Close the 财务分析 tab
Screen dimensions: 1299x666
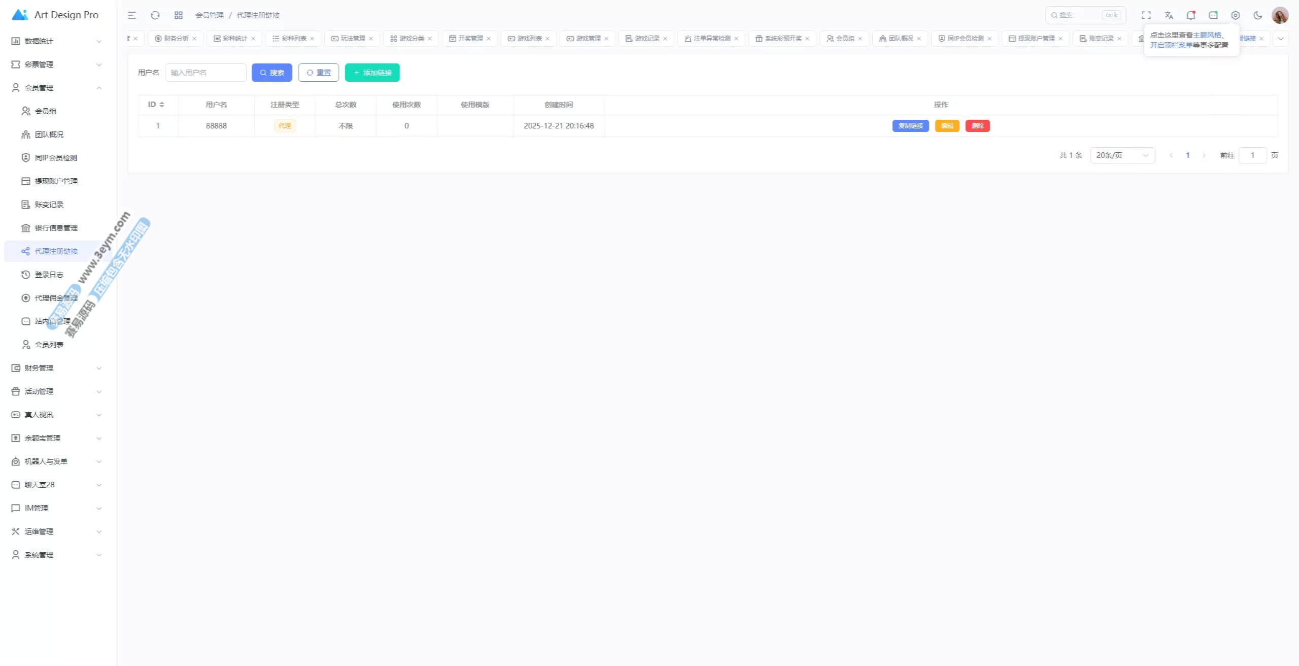[x=194, y=39]
